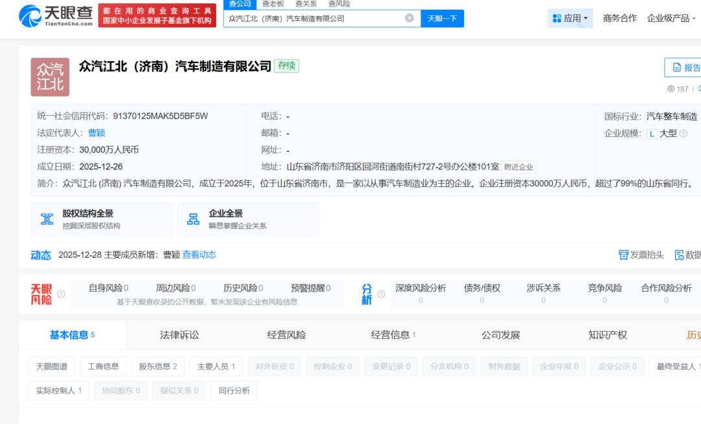Click the 股权结构全景 equity structure icon

click(x=46, y=218)
